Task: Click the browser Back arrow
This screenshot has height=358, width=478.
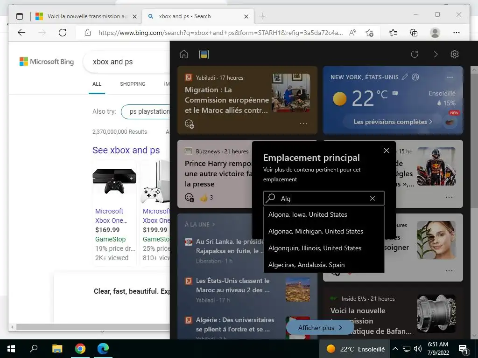Action: (21, 33)
